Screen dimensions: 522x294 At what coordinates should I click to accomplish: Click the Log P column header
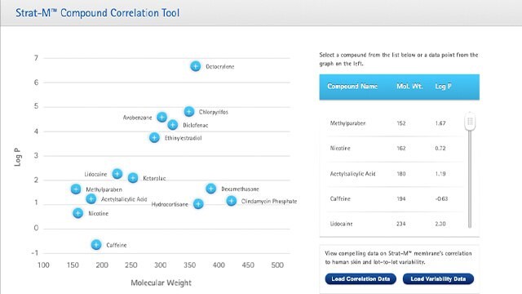pyautogui.click(x=443, y=87)
